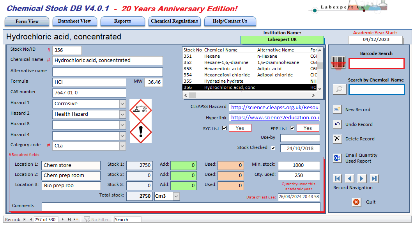Click the Use-by date field
This screenshot has width=414, height=225.
coord(300,138)
